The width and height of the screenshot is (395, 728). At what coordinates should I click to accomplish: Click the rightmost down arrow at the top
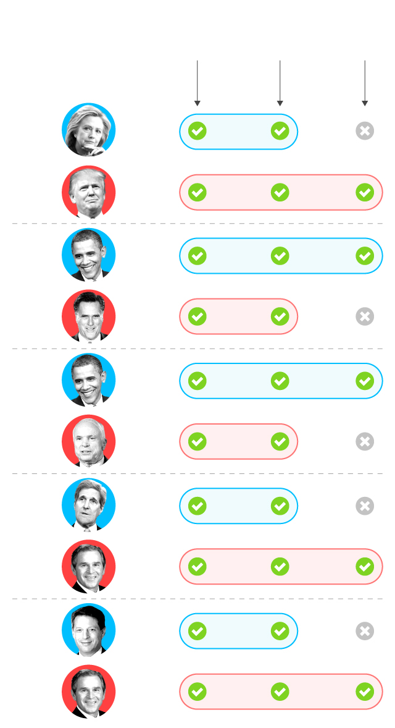coord(365,83)
